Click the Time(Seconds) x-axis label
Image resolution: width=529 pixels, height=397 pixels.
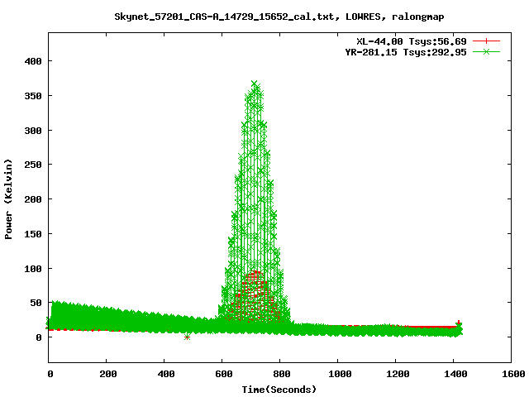[279, 390]
